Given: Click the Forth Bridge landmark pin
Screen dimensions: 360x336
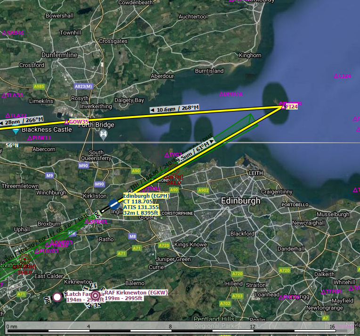Looking at the screenshot, I should pyautogui.click(x=103, y=134).
